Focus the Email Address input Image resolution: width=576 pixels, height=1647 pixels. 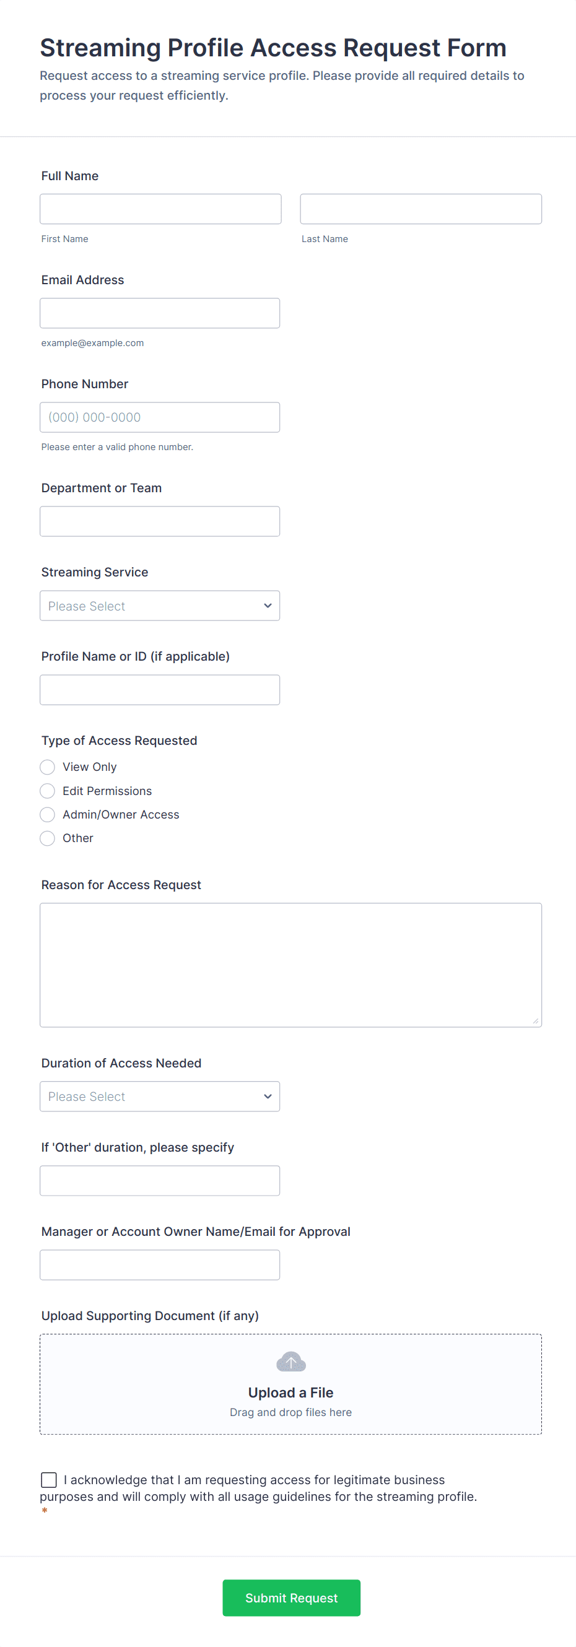click(160, 313)
